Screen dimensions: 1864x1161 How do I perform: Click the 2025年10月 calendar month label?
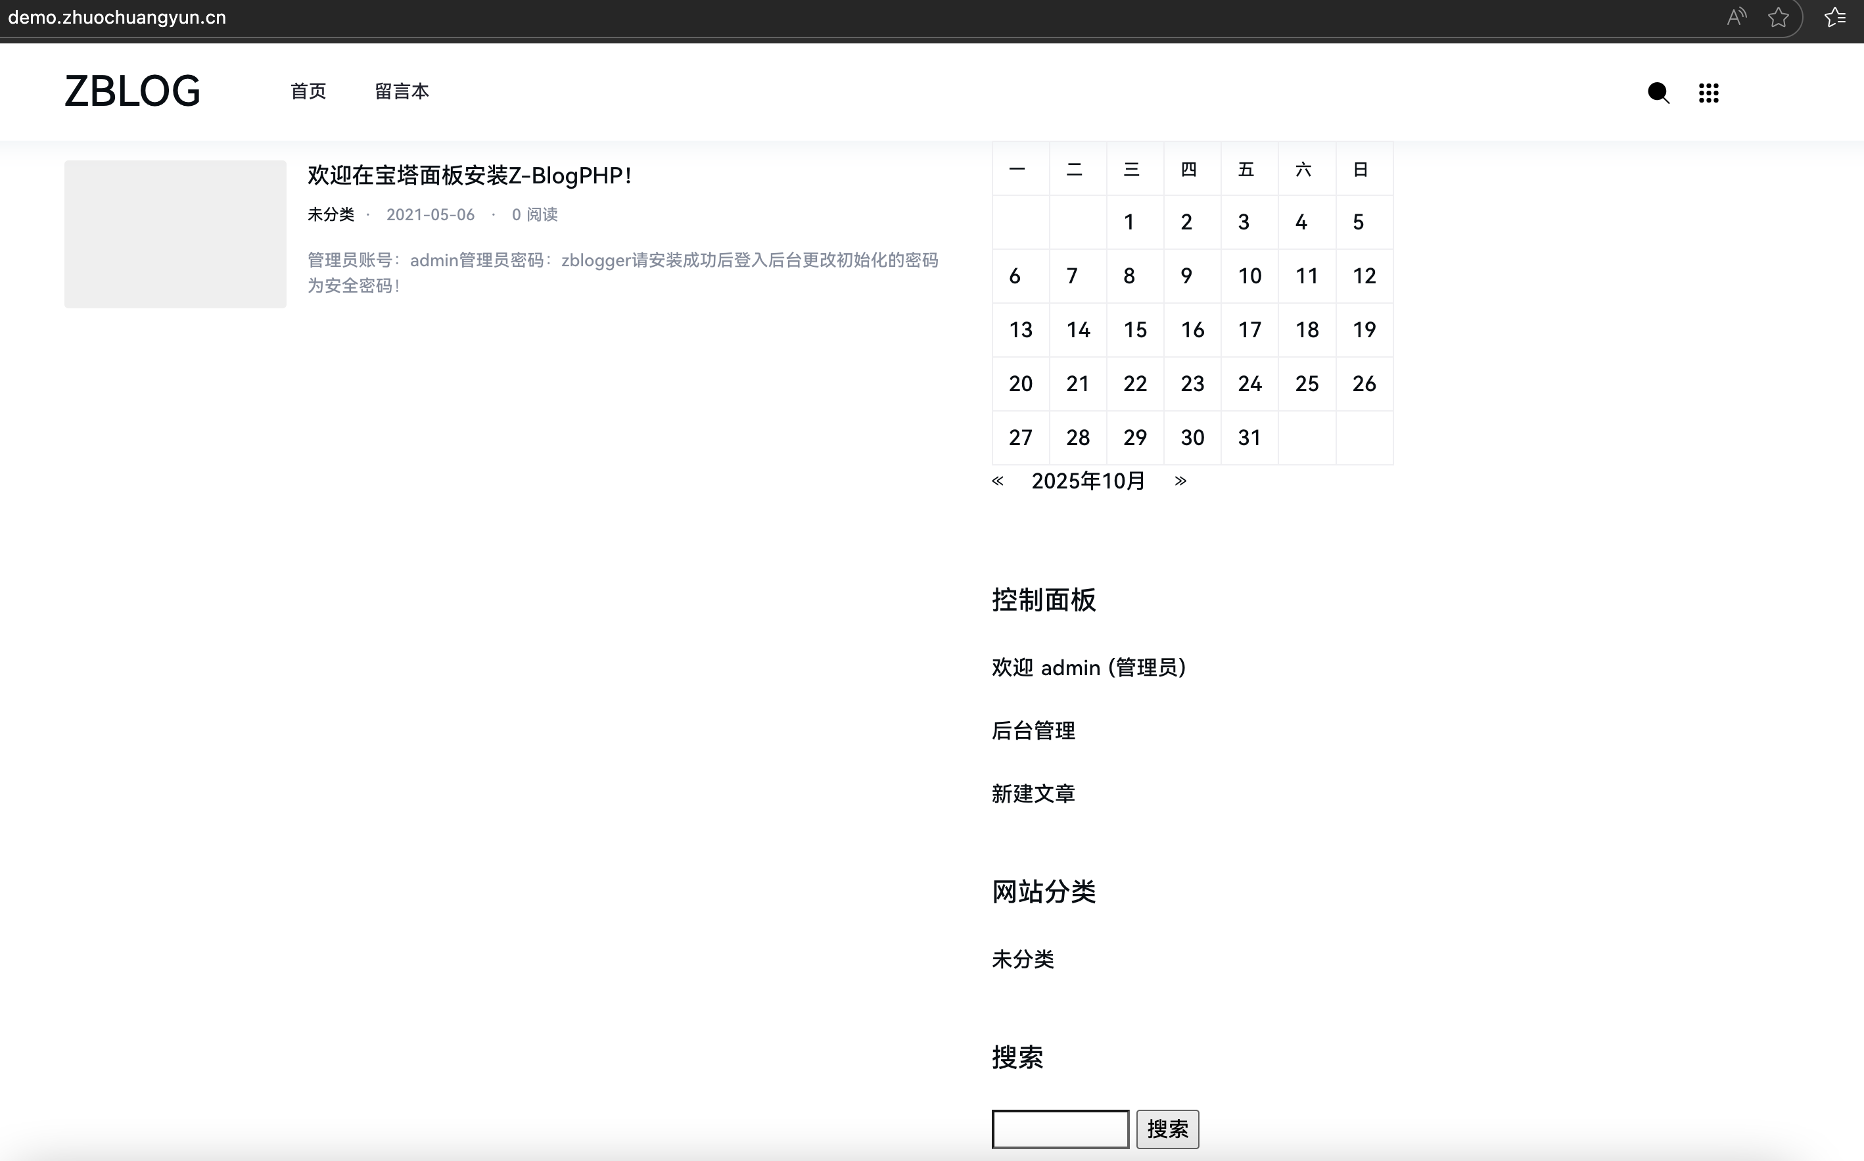coord(1088,481)
